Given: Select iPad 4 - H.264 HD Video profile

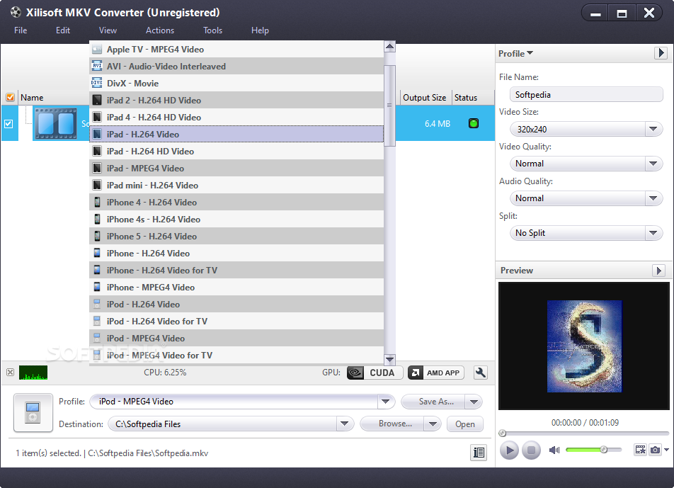Looking at the screenshot, I should pos(236,118).
